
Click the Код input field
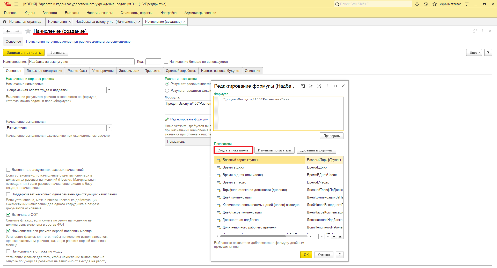point(153,62)
